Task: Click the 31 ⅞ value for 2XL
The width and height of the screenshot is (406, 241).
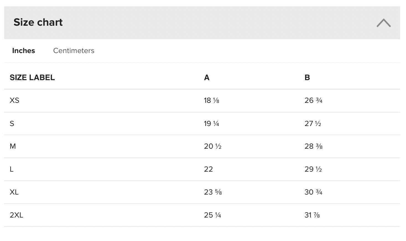Action: (312, 215)
